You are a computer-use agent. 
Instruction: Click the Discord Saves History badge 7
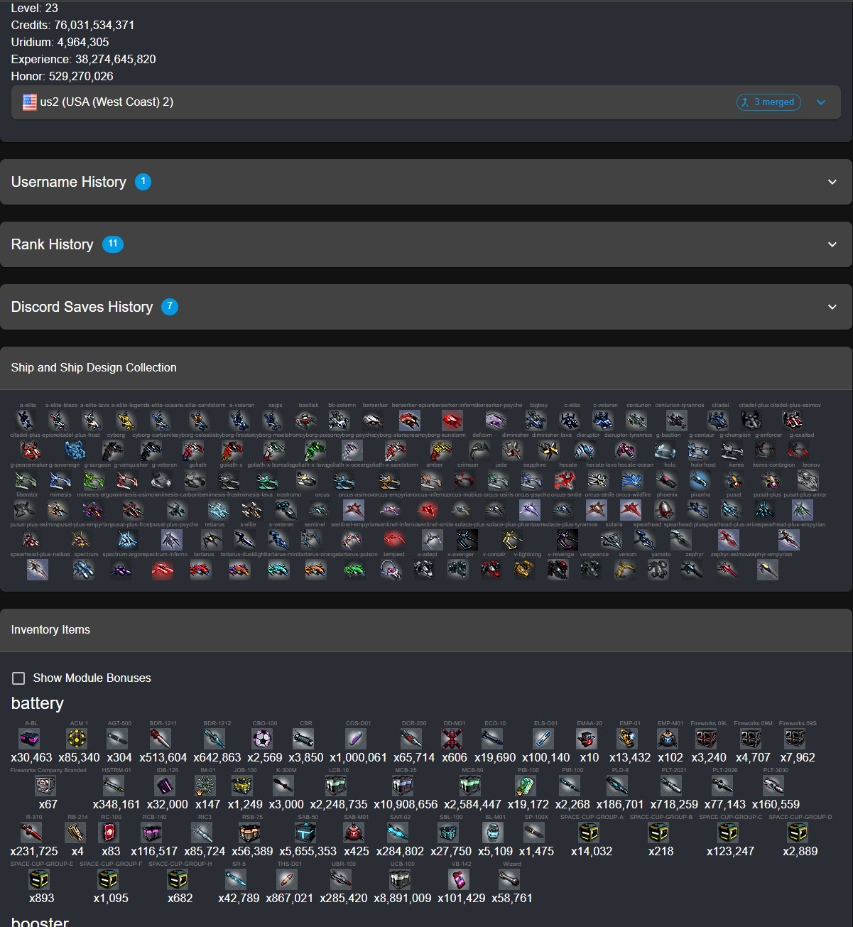pos(170,307)
